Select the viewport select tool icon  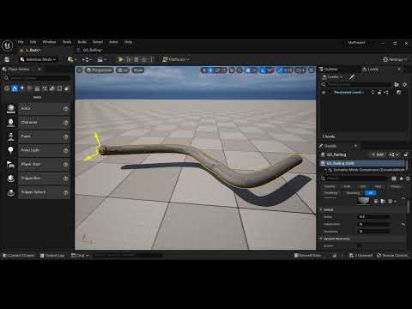pyautogui.click(x=203, y=70)
